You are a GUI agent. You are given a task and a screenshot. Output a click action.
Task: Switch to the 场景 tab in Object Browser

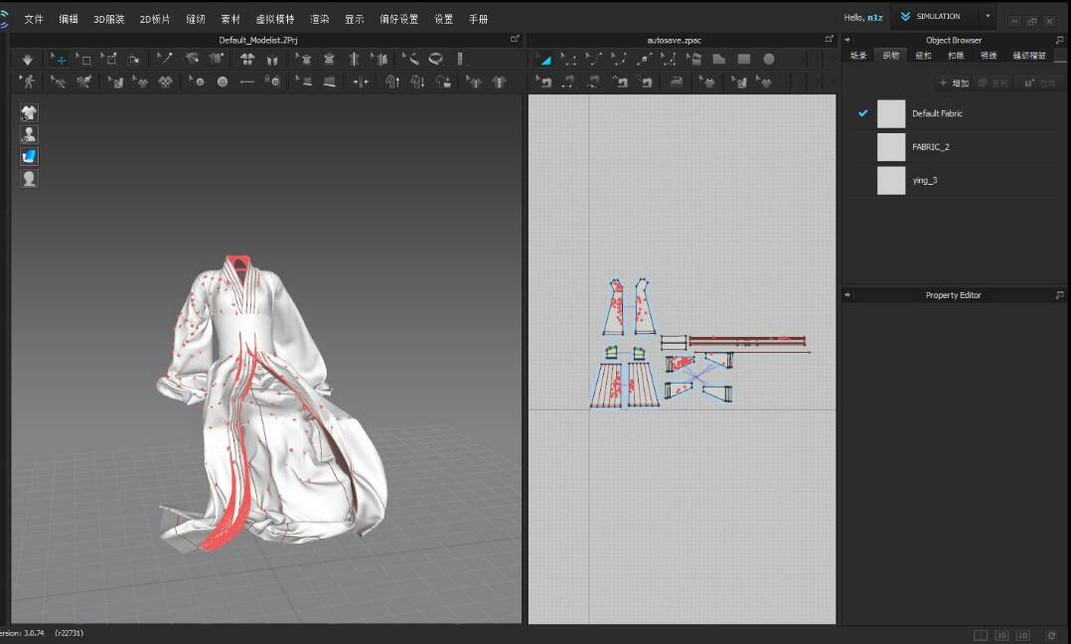click(858, 56)
